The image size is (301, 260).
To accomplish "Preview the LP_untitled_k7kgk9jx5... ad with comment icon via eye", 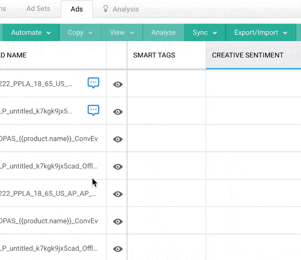I will [118, 112].
